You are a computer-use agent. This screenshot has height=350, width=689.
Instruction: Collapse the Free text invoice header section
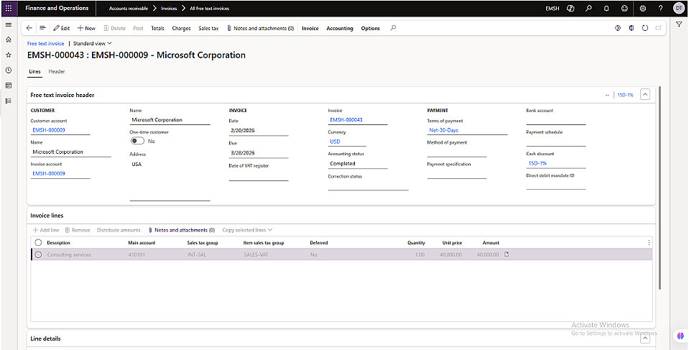pos(644,94)
